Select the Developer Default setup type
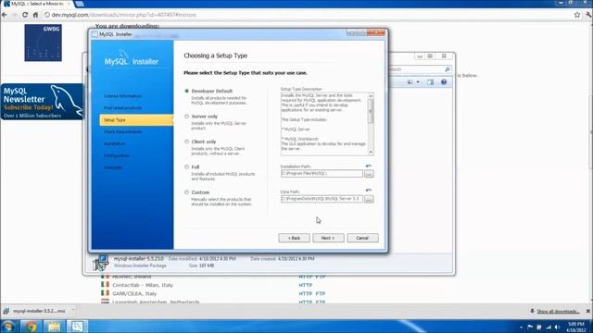 (186, 91)
